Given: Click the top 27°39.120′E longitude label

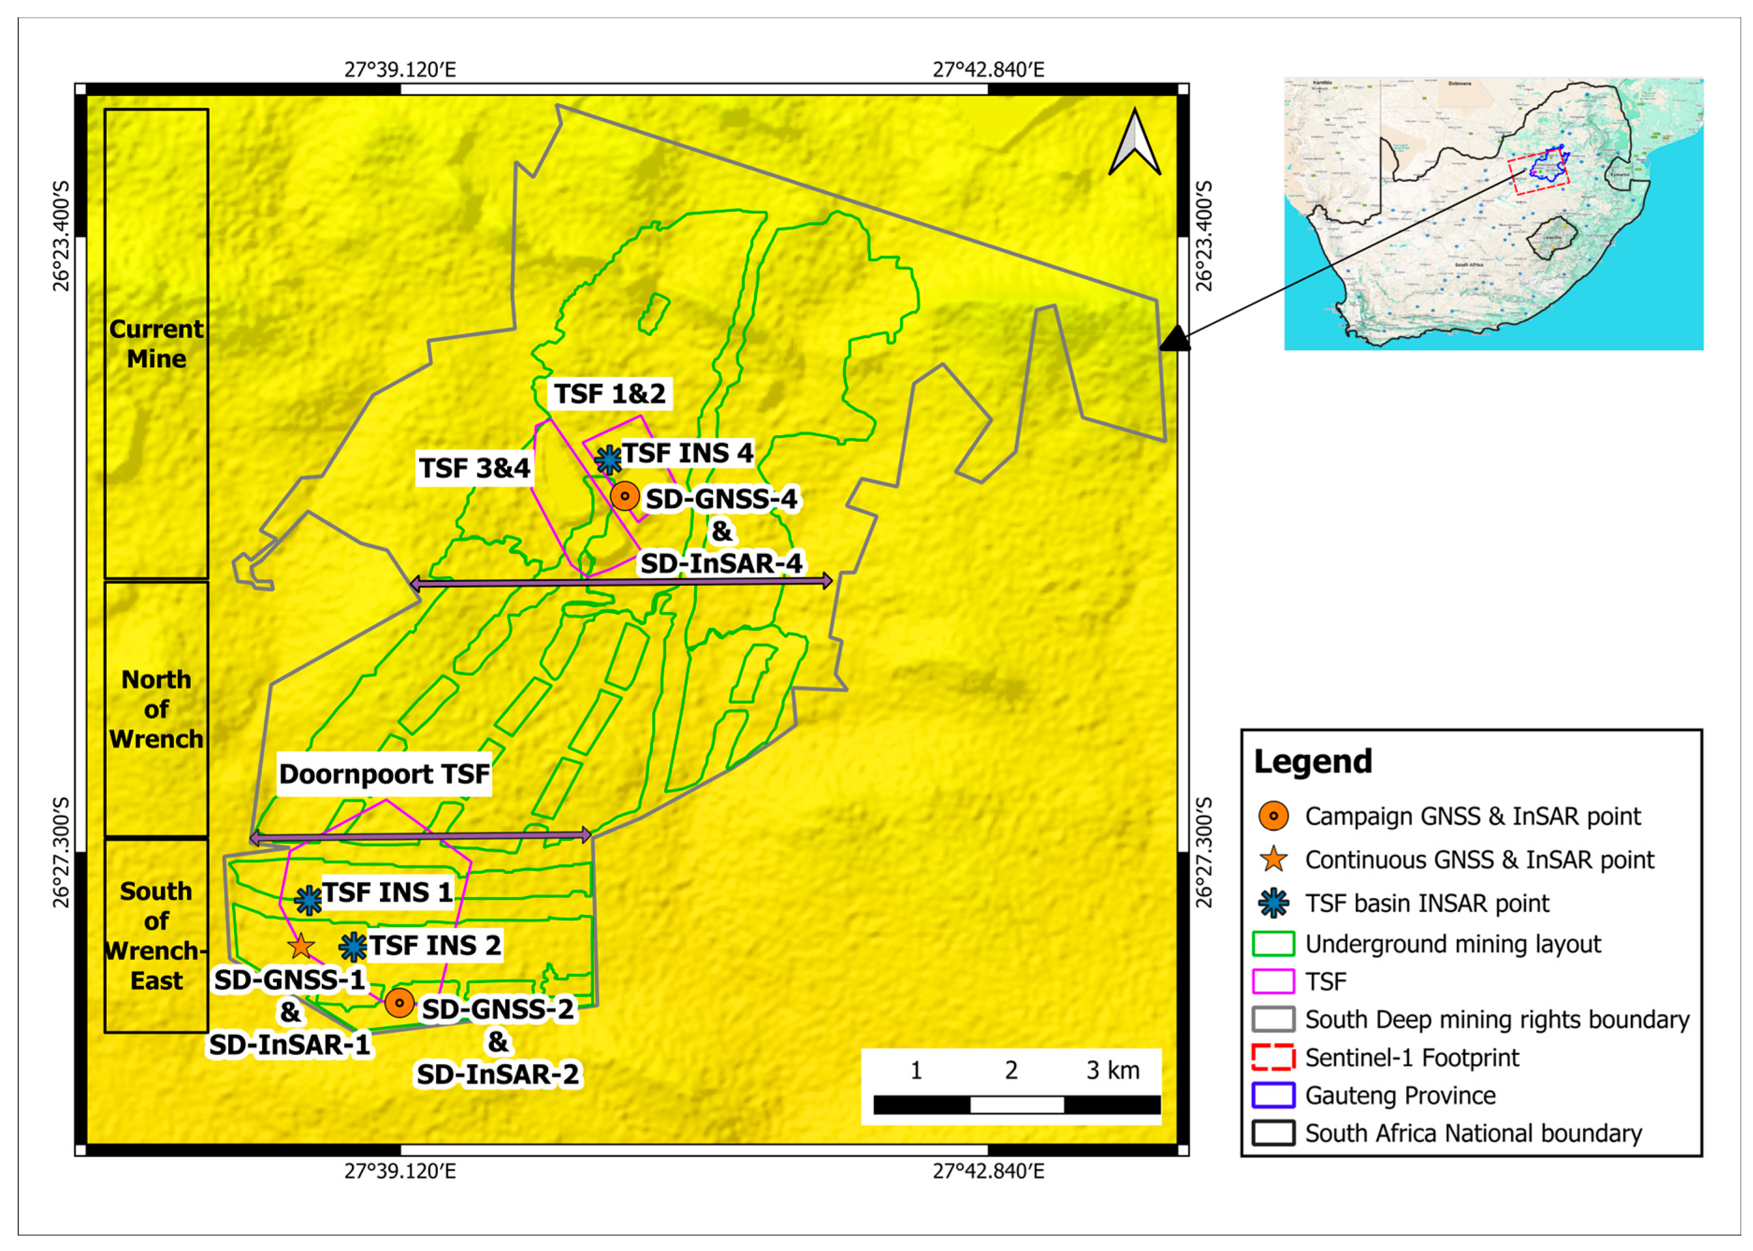Looking at the screenshot, I should click(400, 69).
